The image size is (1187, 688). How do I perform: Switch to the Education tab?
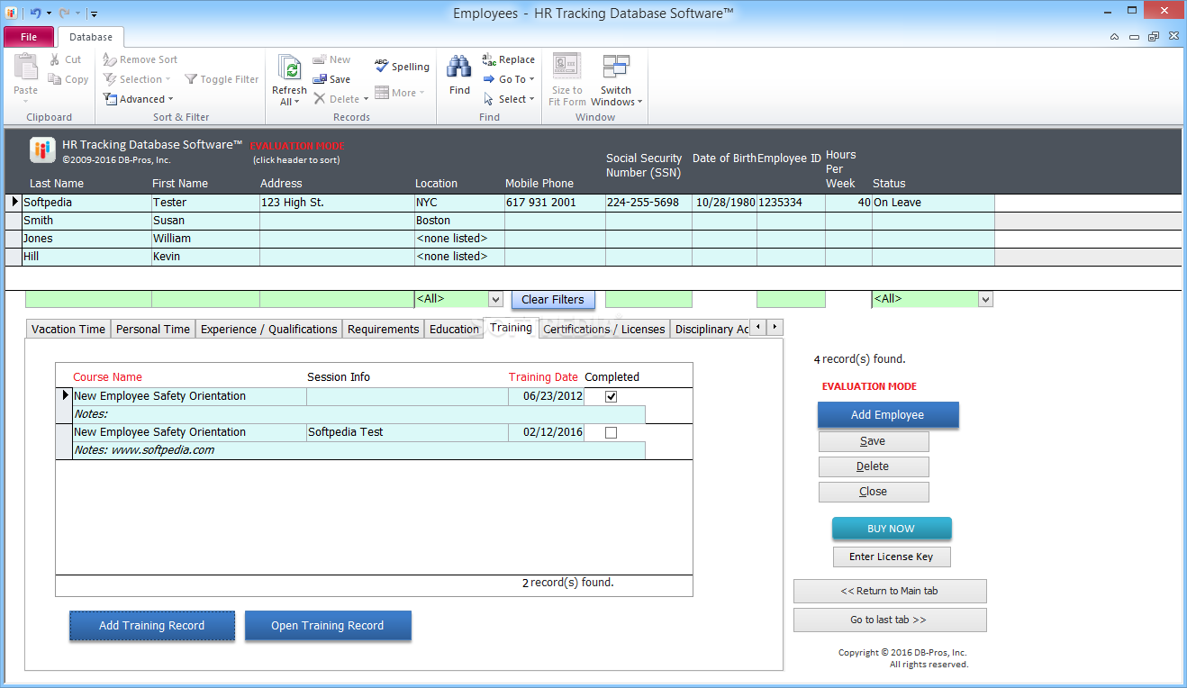tap(454, 329)
